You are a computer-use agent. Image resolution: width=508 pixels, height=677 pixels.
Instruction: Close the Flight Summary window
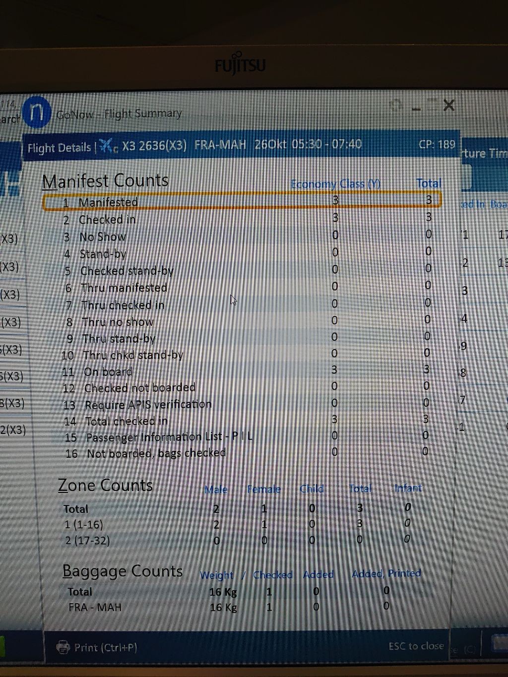[x=448, y=106]
